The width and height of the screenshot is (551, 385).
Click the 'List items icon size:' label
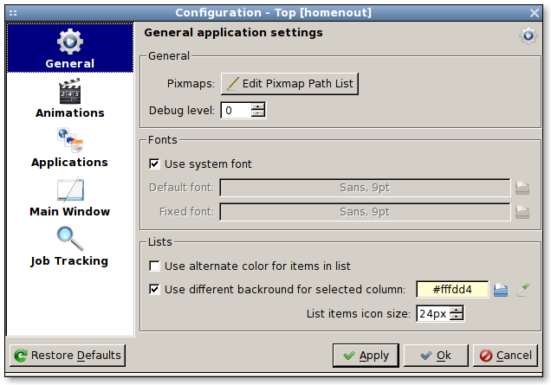(358, 313)
